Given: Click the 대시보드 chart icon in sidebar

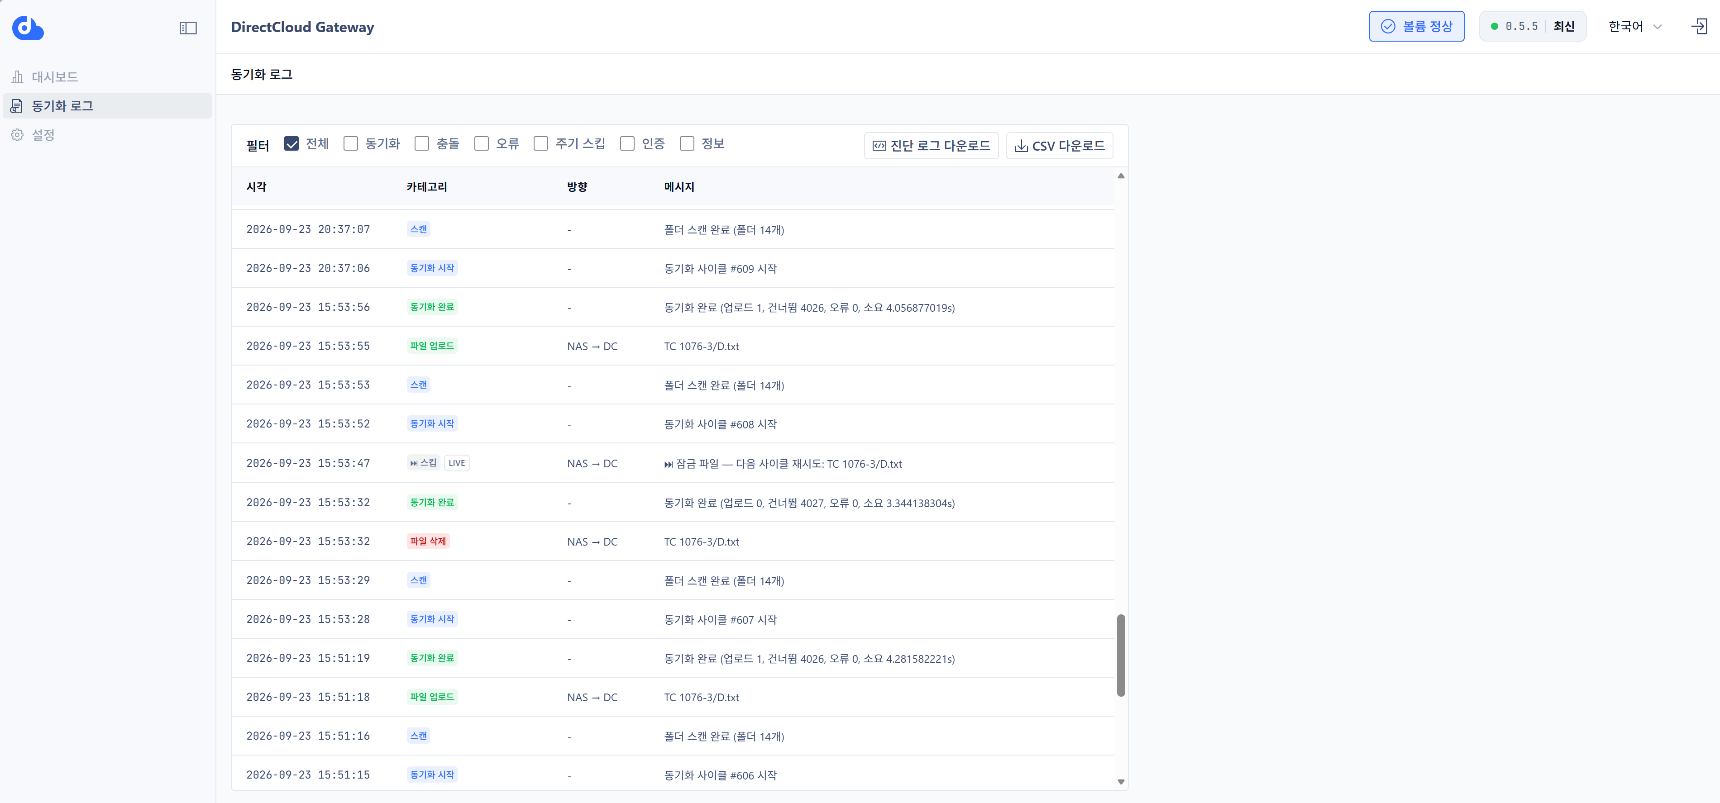Looking at the screenshot, I should pyautogui.click(x=17, y=77).
